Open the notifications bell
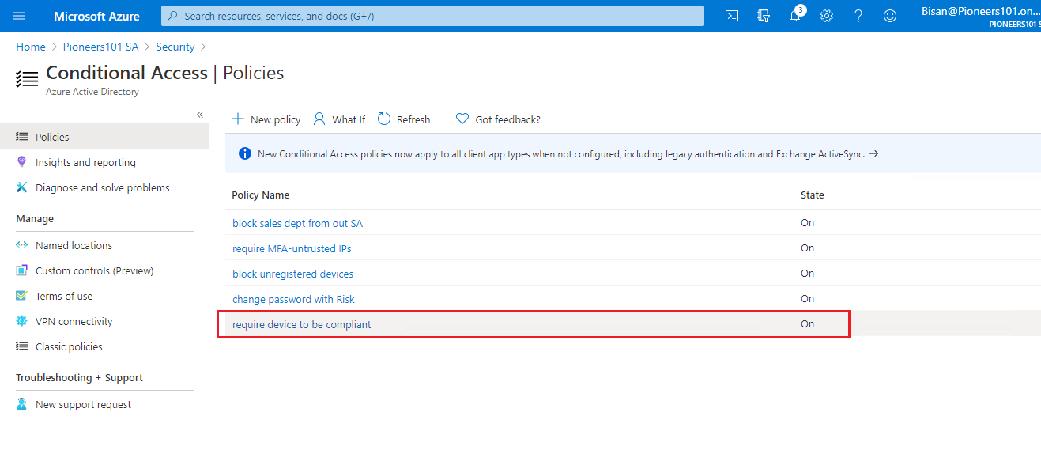This screenshot has width=1041, height=450. click(x=796, y=16)
